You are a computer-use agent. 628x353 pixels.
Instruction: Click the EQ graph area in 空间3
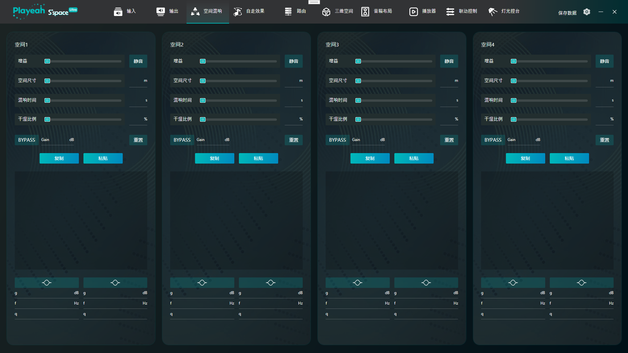(392, 221)
